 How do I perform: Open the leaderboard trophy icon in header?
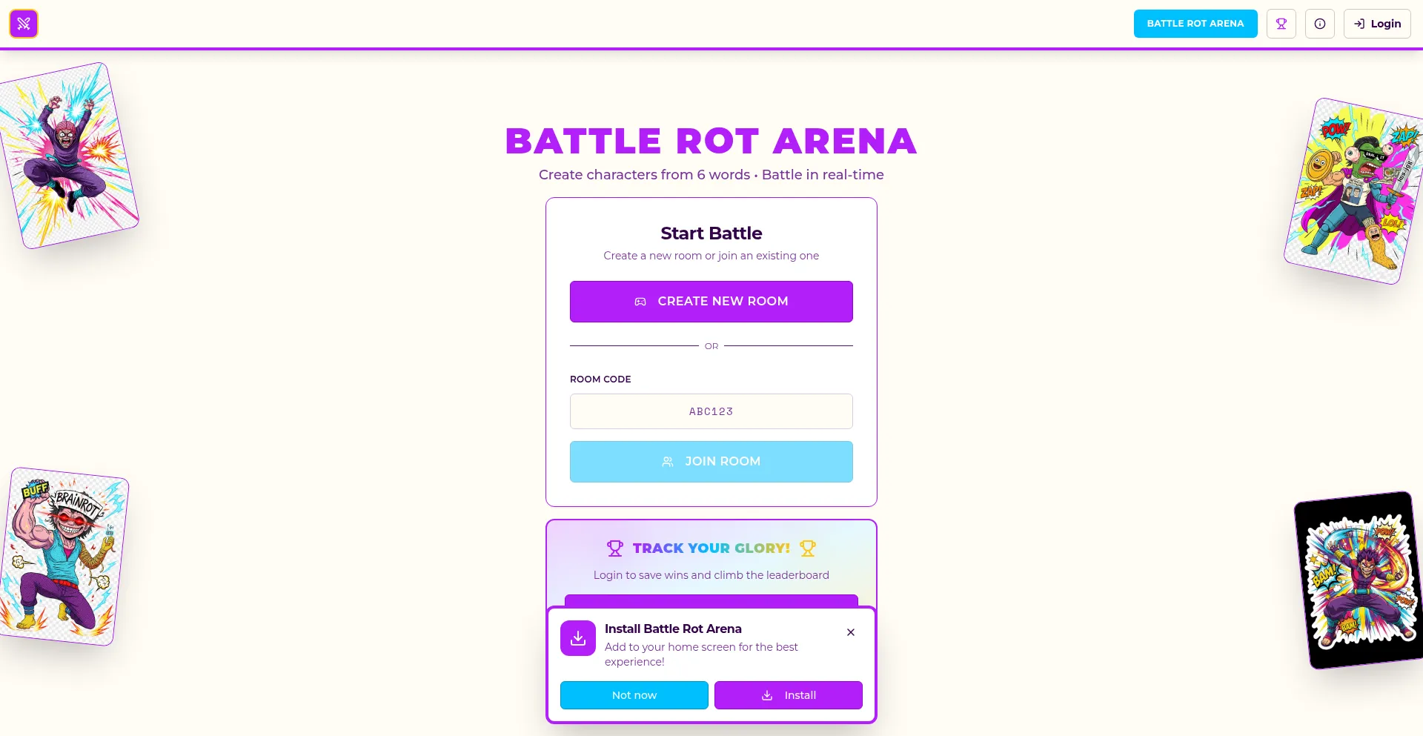coord(1281,24)
